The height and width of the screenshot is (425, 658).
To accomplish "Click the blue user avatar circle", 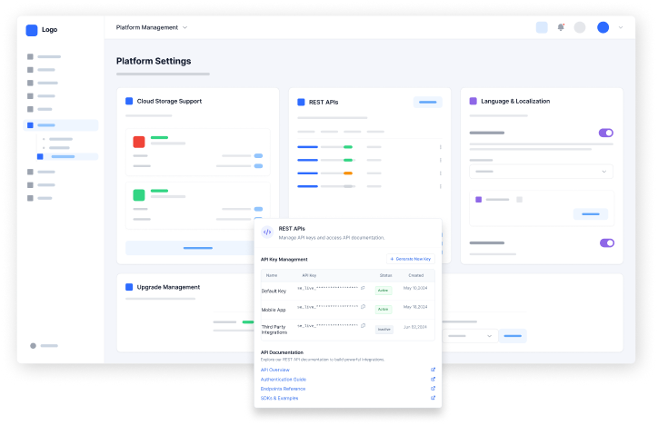I will click(603, 27).
